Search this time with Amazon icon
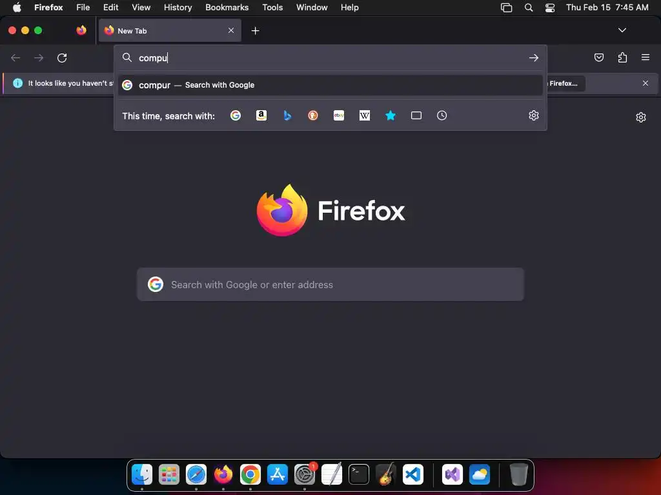The height and width of the screenshot is (495, 661). [261, 115]
